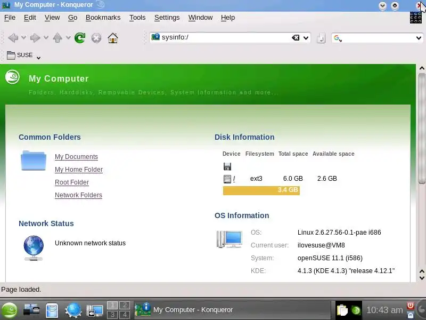Image resolution: width=426 pixels, height=320 pixels.
Task: Open the Window menu
Action: point(201,18)
